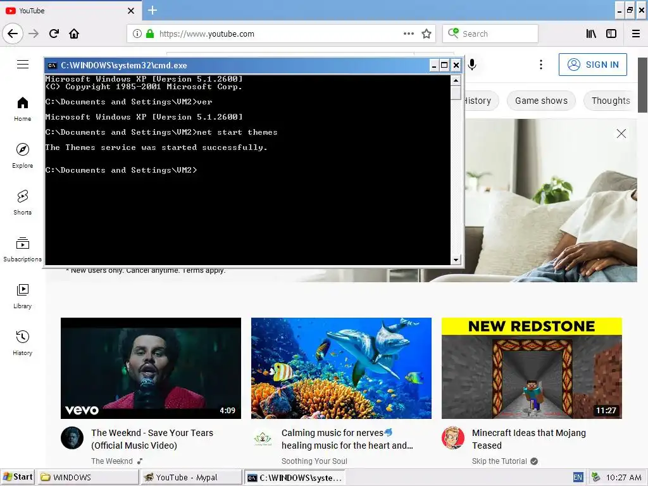Go back with the browser back arrow
The height and width of the screenshot is (486, 648).
[x=13, y=34]
